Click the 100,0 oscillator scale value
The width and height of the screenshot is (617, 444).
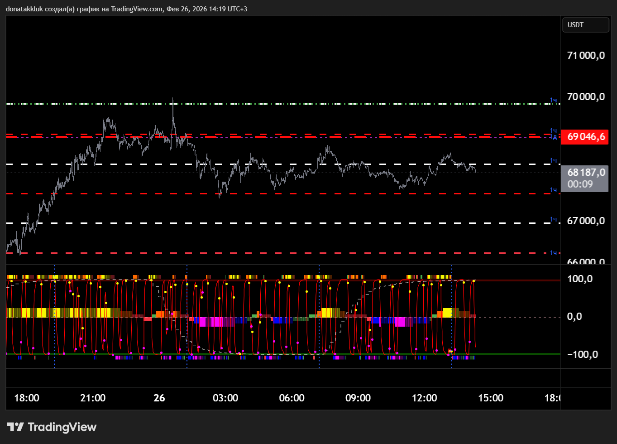tap(580, 279)
